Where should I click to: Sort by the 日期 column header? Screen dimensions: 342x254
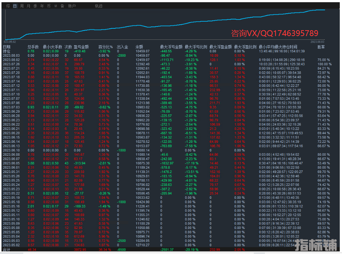click(7, 47)
